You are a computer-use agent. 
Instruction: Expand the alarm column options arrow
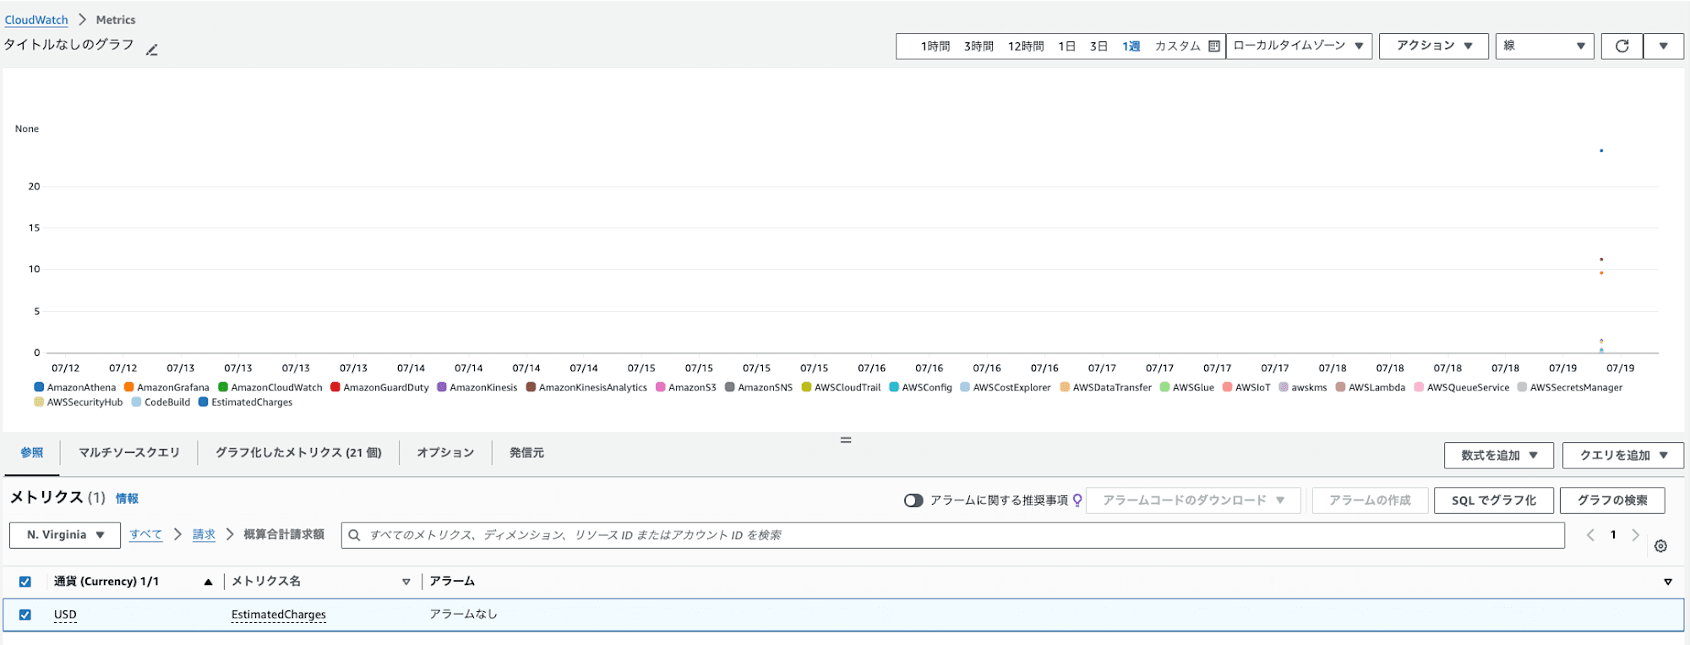1667,582
